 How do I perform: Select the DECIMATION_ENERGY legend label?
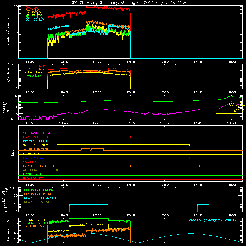pos(39,190)
